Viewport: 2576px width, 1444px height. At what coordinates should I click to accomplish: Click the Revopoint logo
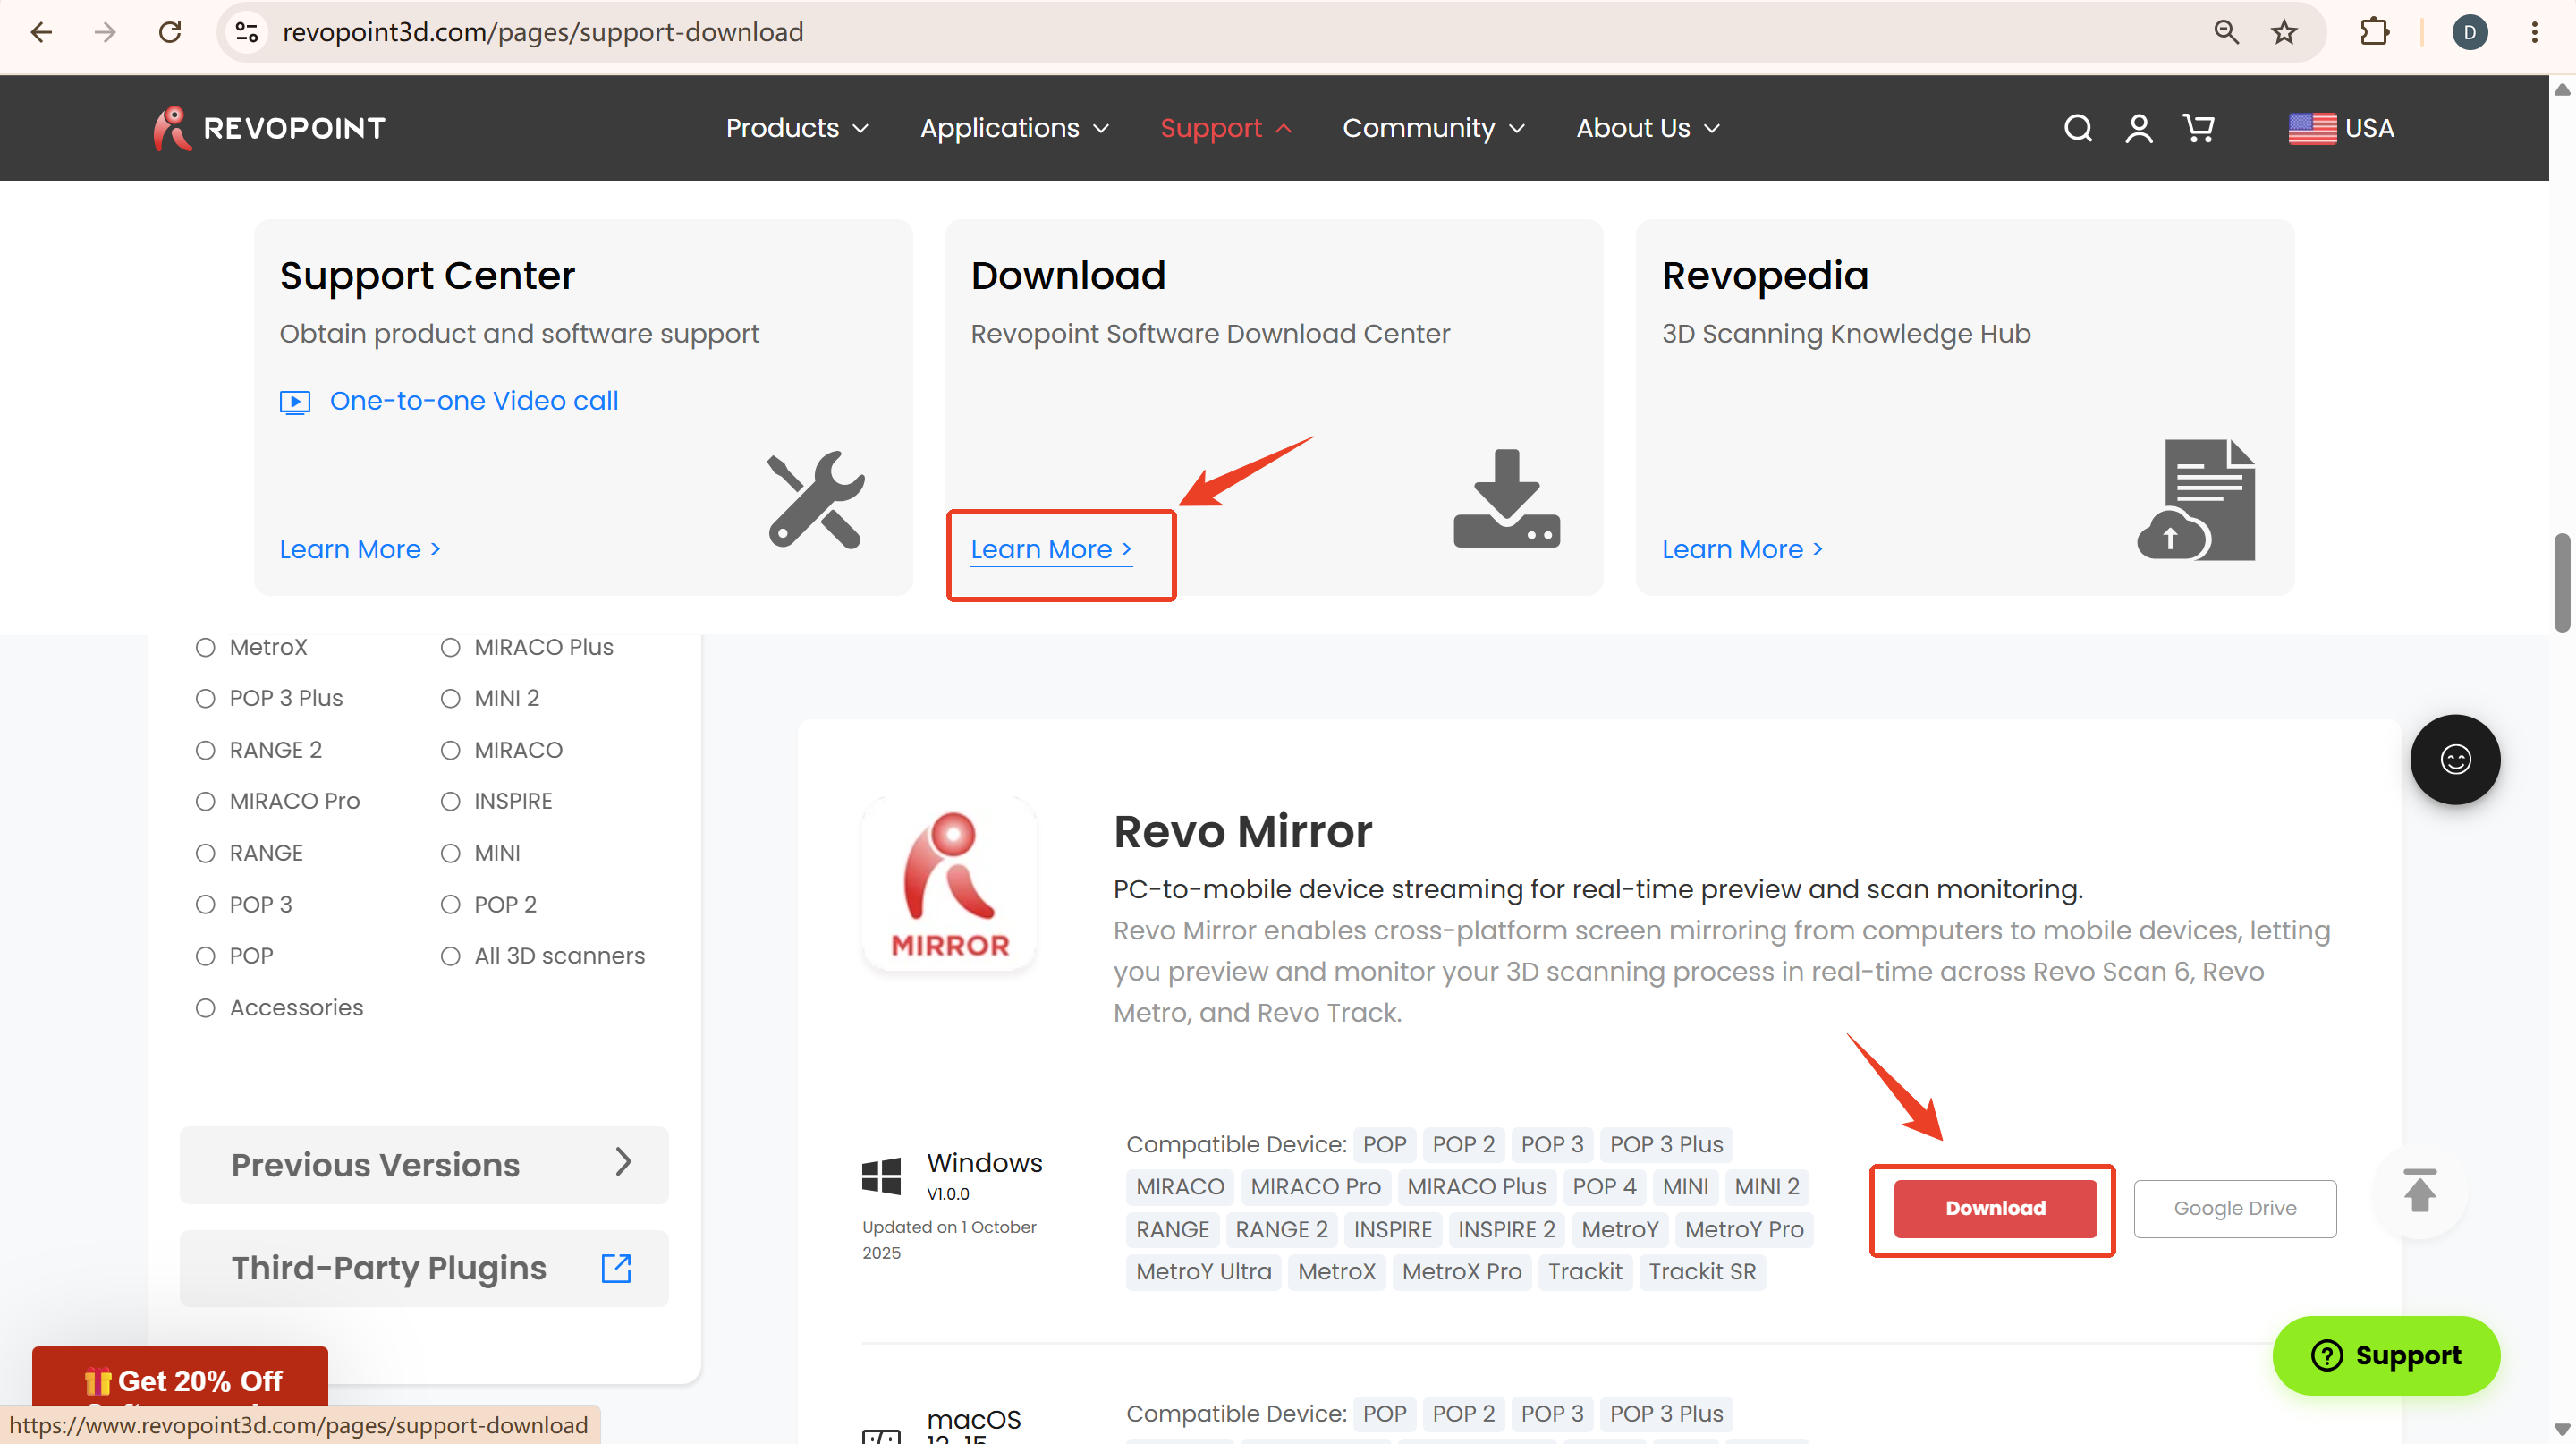(269, 128)
